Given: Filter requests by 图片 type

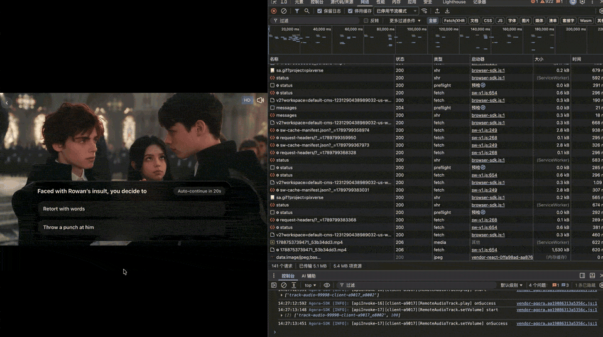Looking at the screenshot, I should pyautogui.click(x=526, y=21).
